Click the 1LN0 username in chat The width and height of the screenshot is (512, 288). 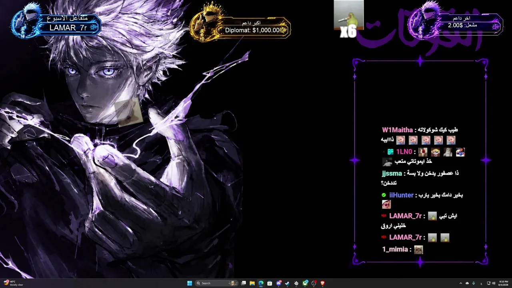[404, 152]
